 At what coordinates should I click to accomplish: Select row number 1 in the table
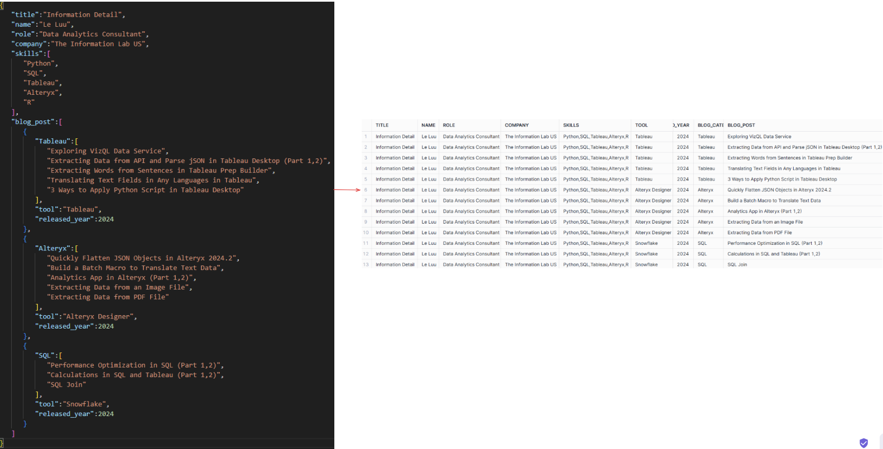366,137
